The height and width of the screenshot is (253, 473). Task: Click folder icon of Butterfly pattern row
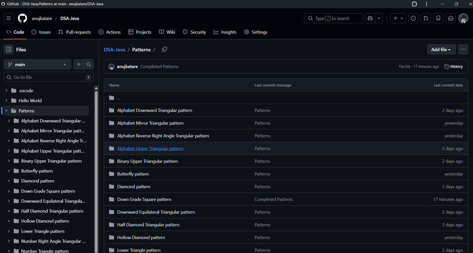[x=112, y=174]
